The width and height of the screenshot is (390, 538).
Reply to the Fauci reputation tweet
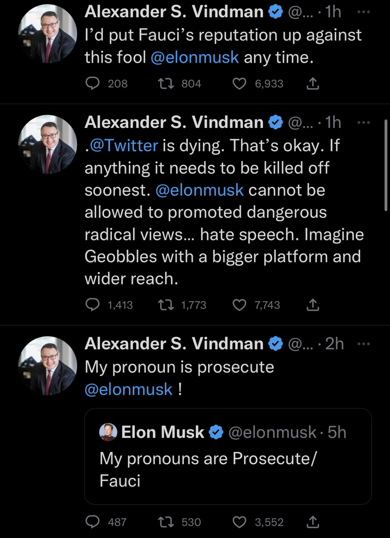coord(93,84)
